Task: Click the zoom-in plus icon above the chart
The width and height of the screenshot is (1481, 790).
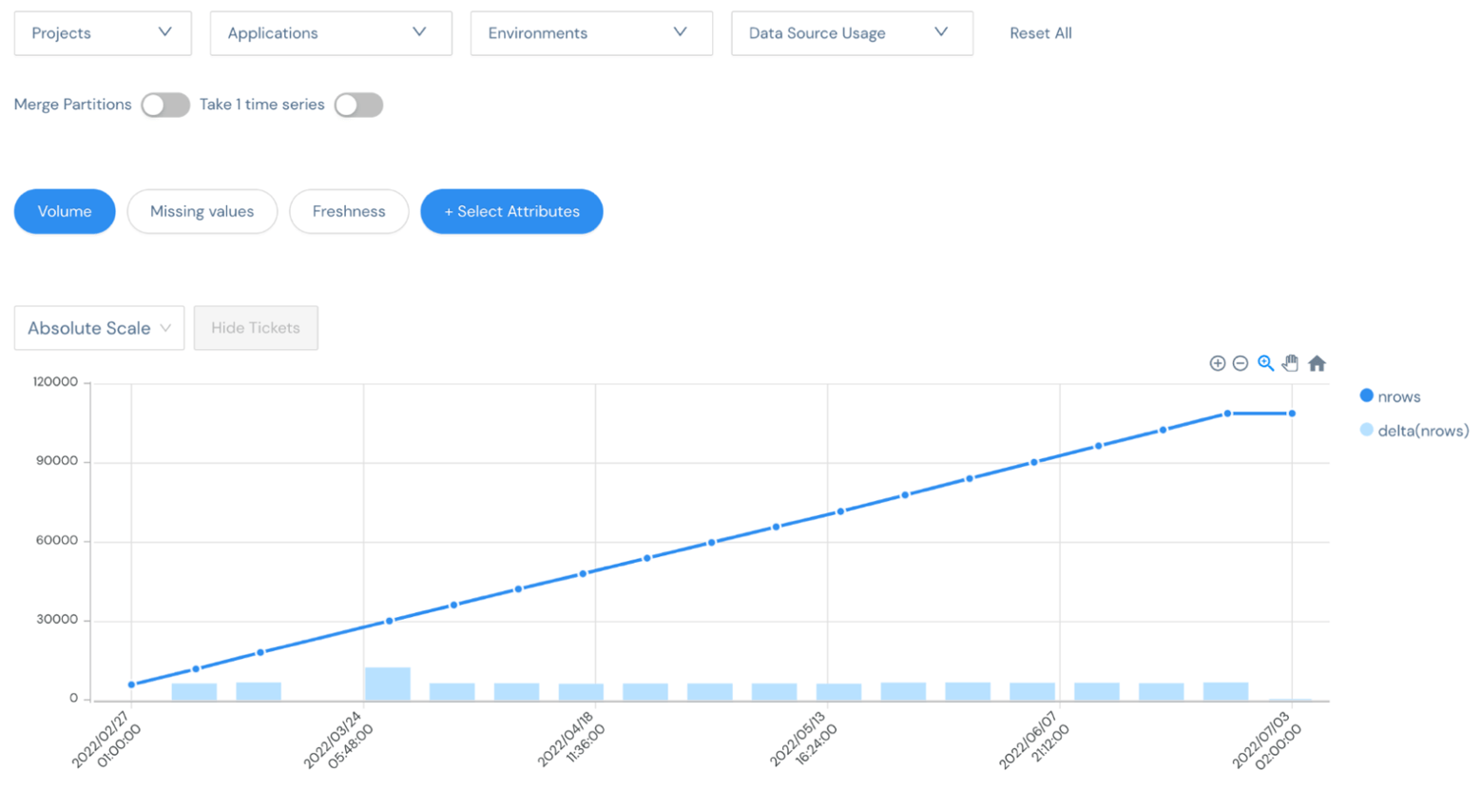Action: tap(1218, 363)
